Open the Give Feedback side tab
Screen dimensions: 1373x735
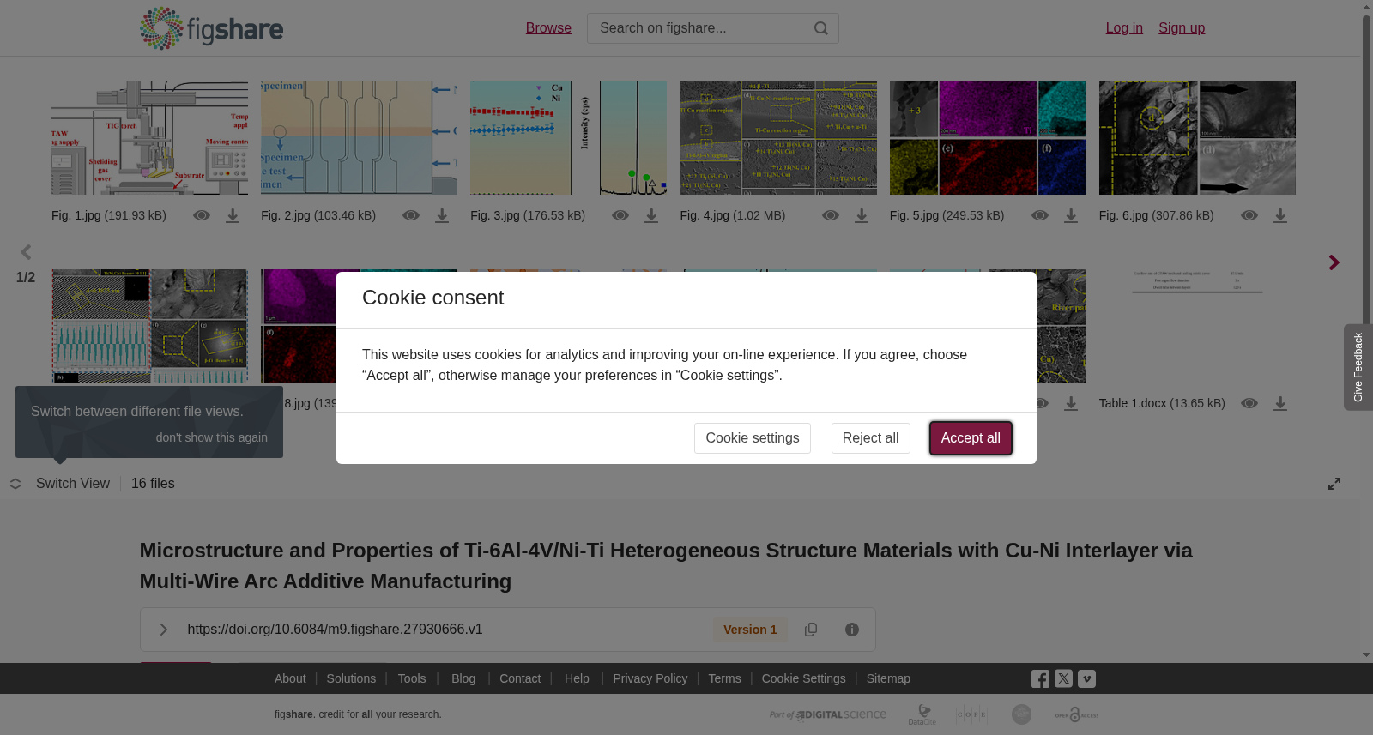[x=1358, y=367]
